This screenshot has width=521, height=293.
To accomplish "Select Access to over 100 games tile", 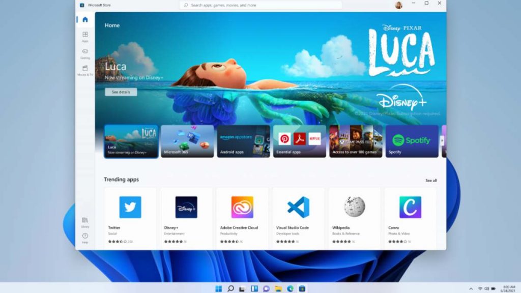I will coord(356,141).
